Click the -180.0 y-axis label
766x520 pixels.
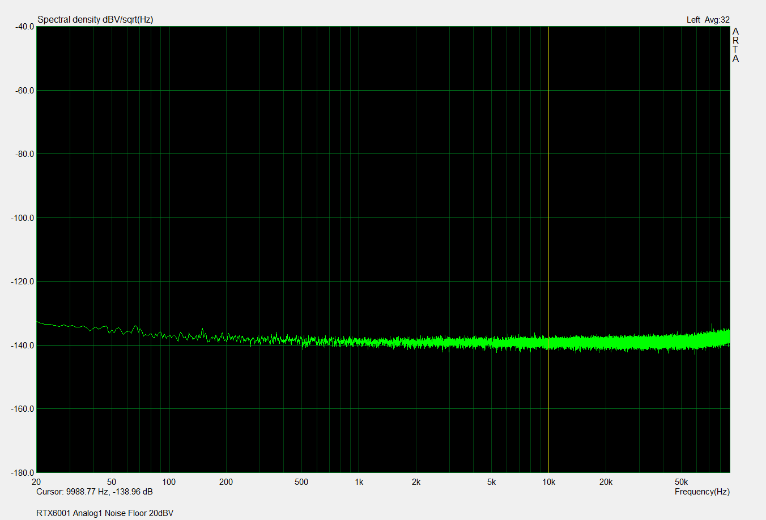[x=23, y=472]
